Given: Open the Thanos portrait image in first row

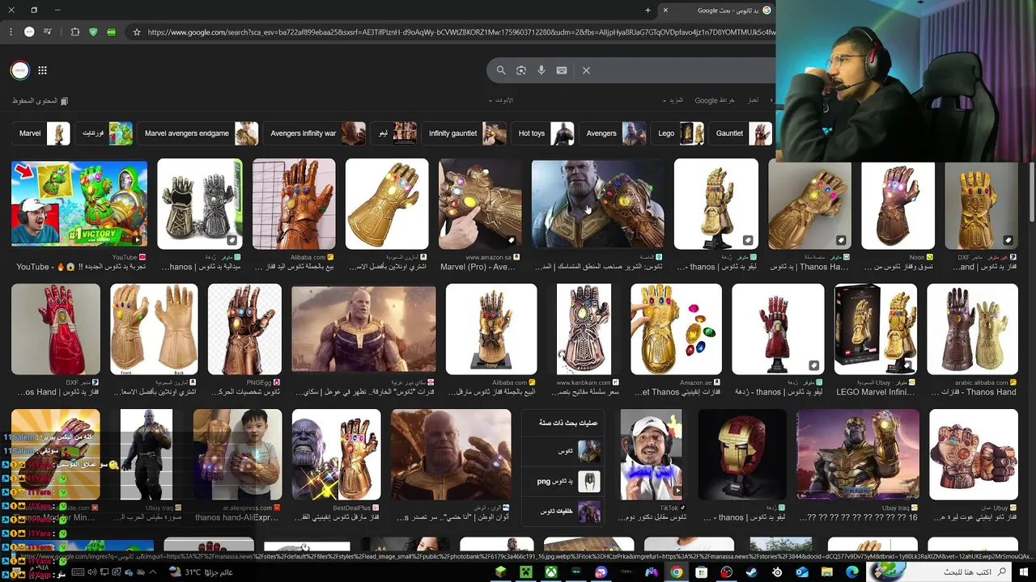Looking at the screenshot, I should coord(597,204).
